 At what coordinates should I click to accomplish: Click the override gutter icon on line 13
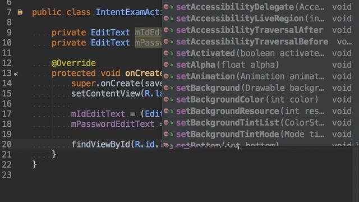coord(16,74)
